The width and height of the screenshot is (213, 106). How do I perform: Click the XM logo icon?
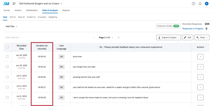point(6,3)
